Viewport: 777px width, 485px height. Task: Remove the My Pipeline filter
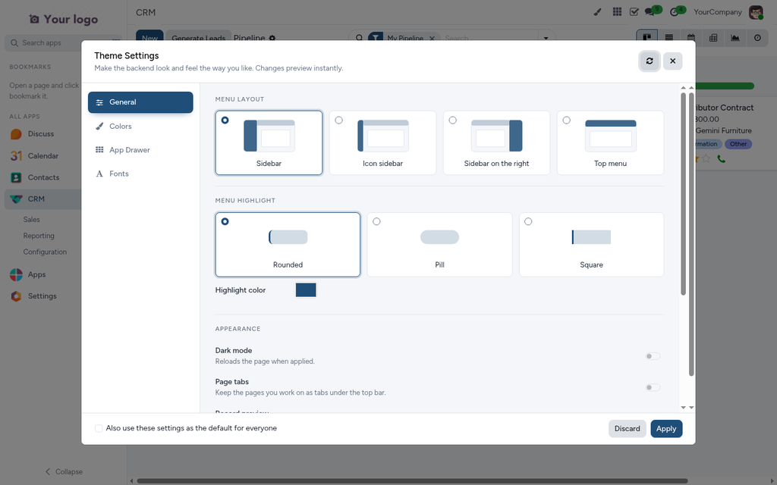(x=432, y=38)
